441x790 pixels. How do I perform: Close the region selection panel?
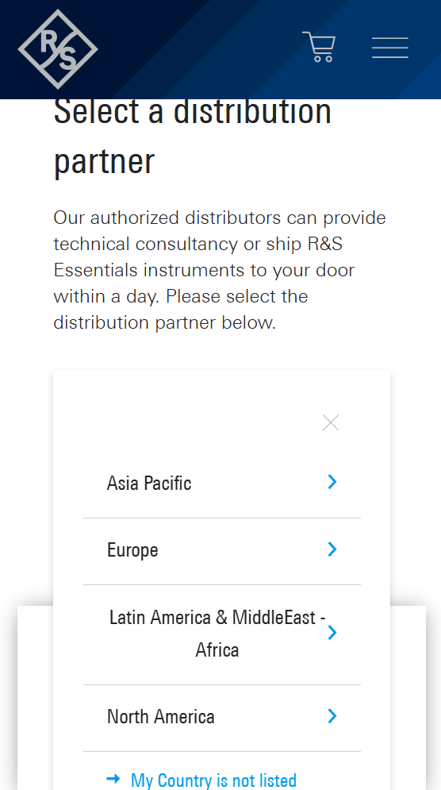point(331,422)
